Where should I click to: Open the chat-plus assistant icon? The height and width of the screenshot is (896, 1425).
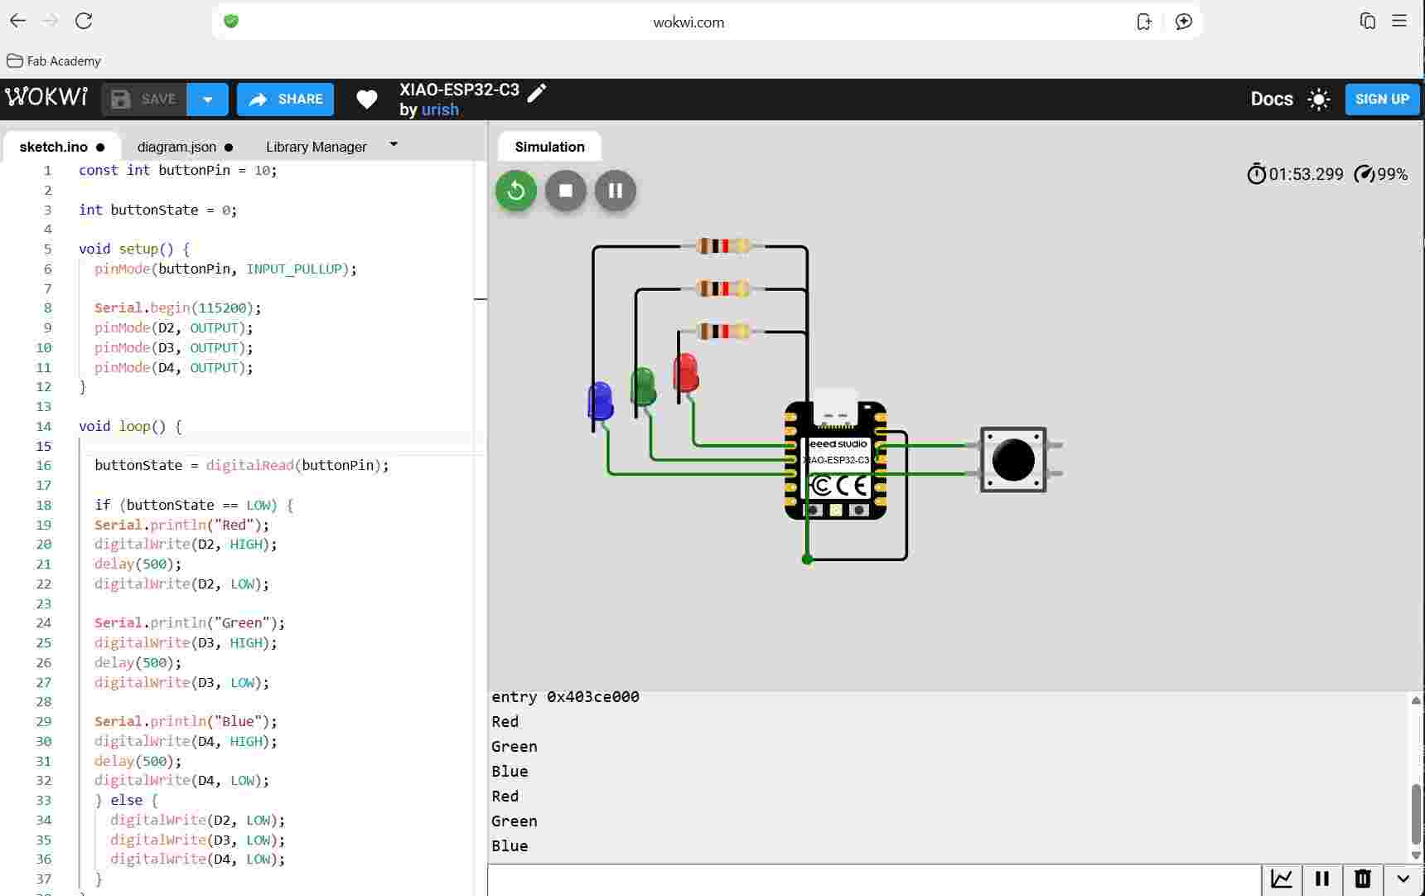1184,22
